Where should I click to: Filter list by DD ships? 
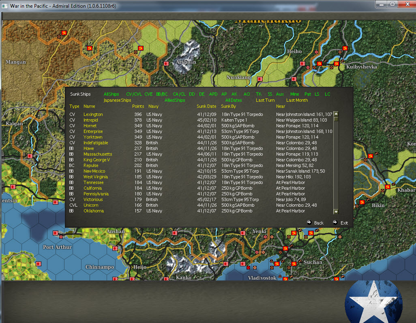click(192, 94)
